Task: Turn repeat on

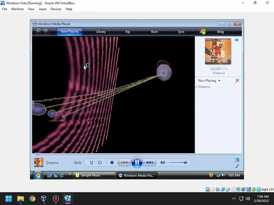Action: [x=100, y=163]
